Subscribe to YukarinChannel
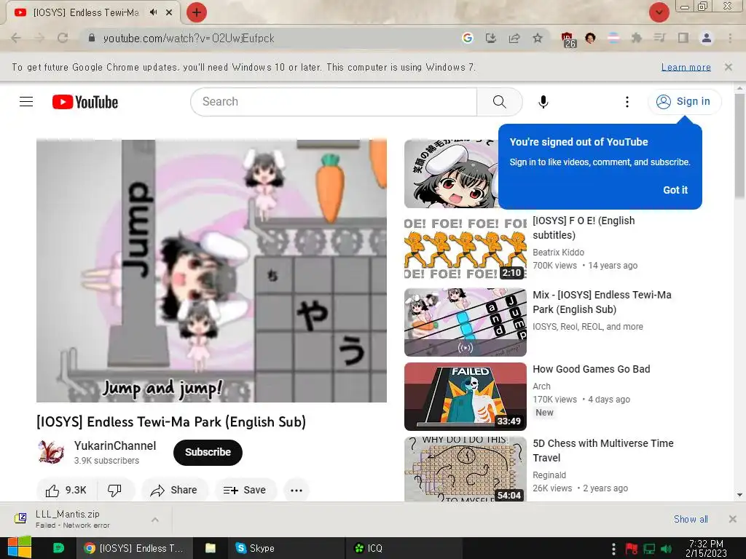Image resolution: width=746 pixels, height=559 pixels. point(208,452)
